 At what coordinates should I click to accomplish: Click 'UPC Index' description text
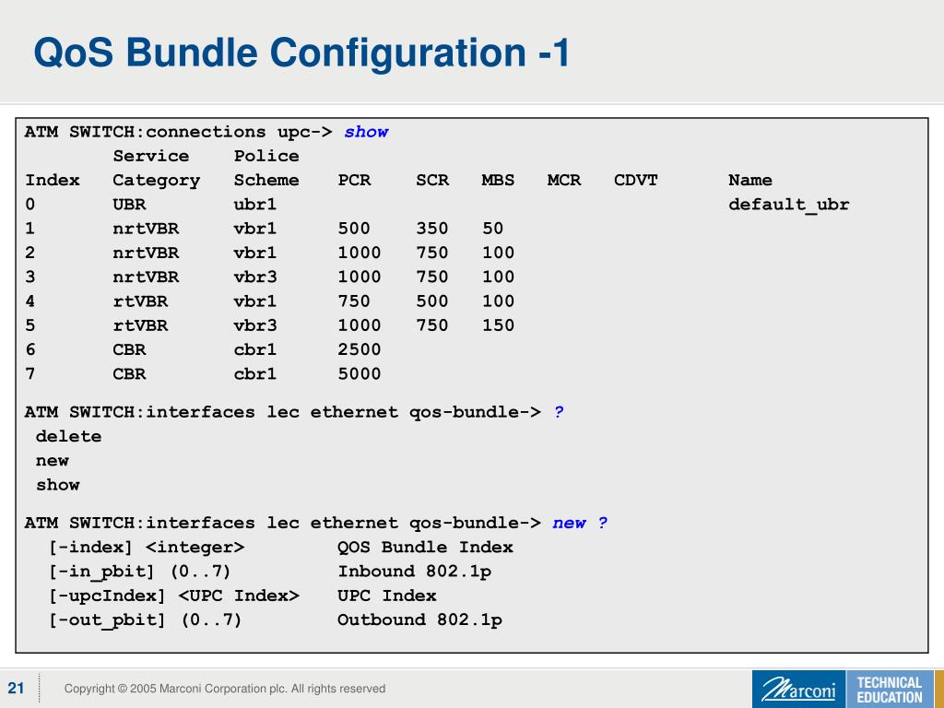click(x=386, y=596)
